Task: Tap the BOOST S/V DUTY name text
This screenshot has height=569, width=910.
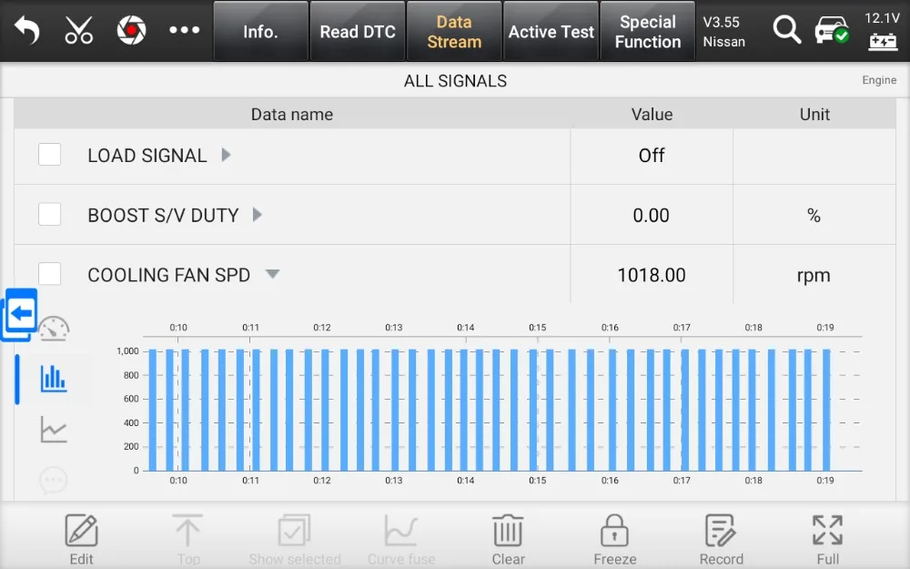Action: coord(163,216)
